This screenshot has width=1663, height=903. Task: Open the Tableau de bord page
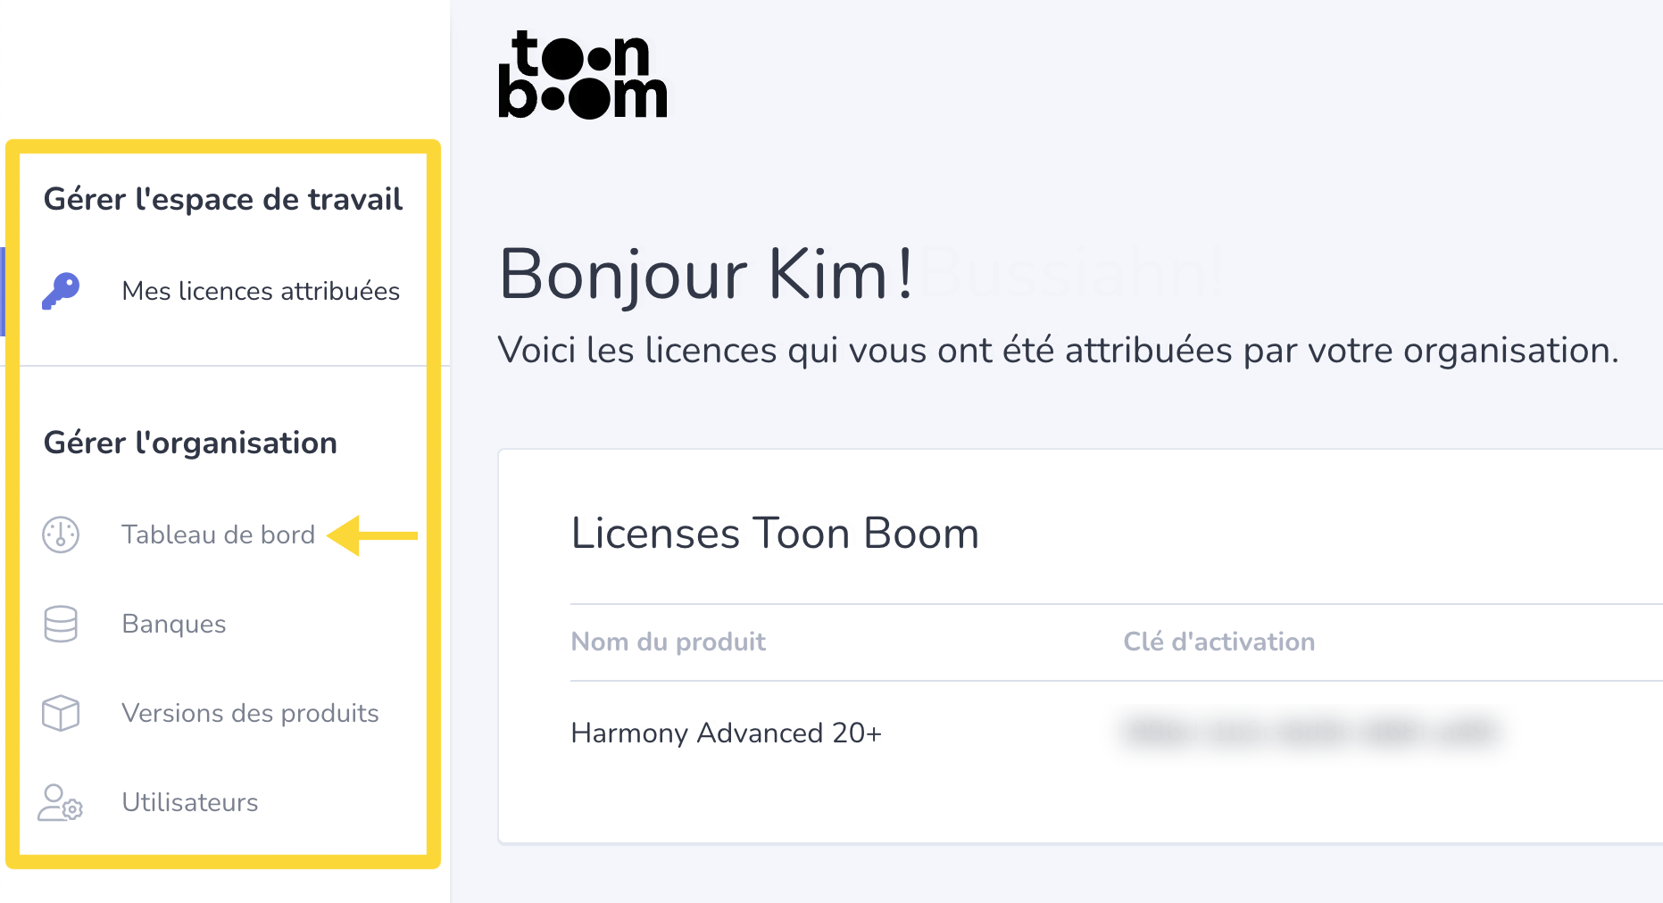coord(219,534)
